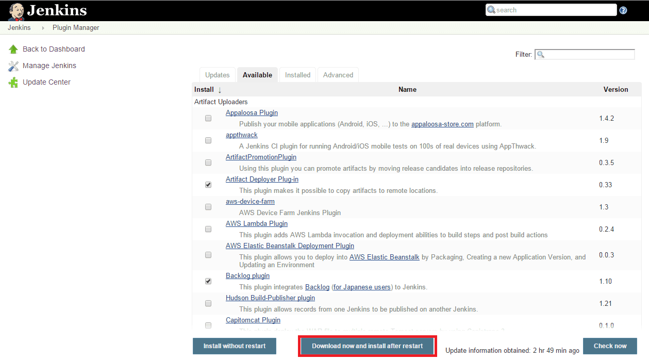Image resolution: width=649 pixels, height=359 pixels.
Task: Click version 1.10 of Backlog plugin
Action: [x=605, y=282]
